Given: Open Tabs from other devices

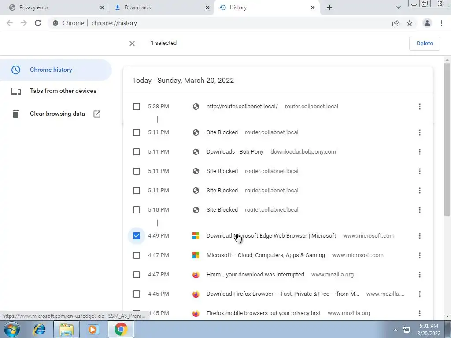Looking at the screenshot, I should 56,91.
